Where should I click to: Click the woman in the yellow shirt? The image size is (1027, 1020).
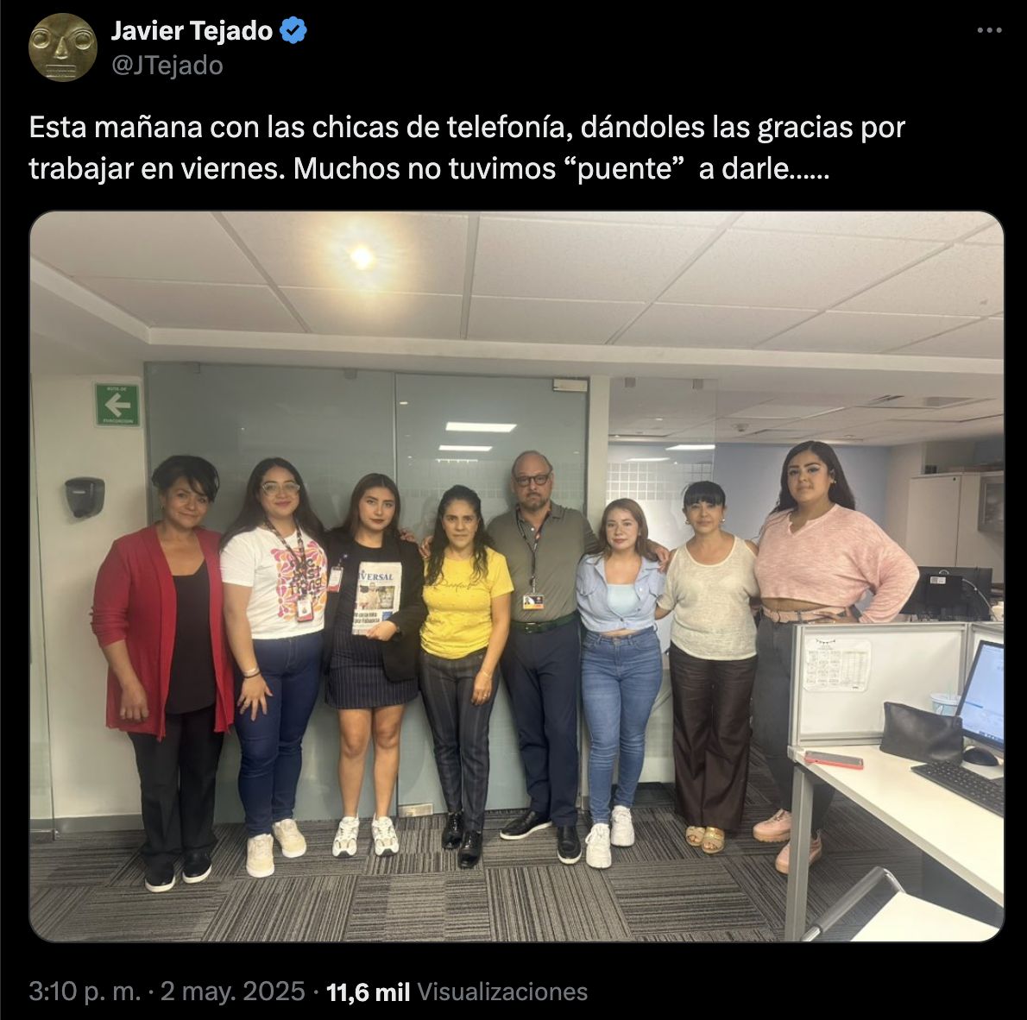click(463, 675)
